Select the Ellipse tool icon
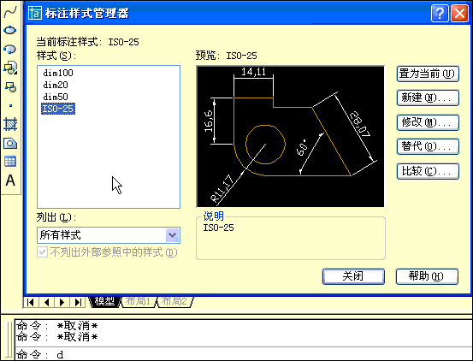The height and width of the screenshot is (361, 473). tap(10, 31)
